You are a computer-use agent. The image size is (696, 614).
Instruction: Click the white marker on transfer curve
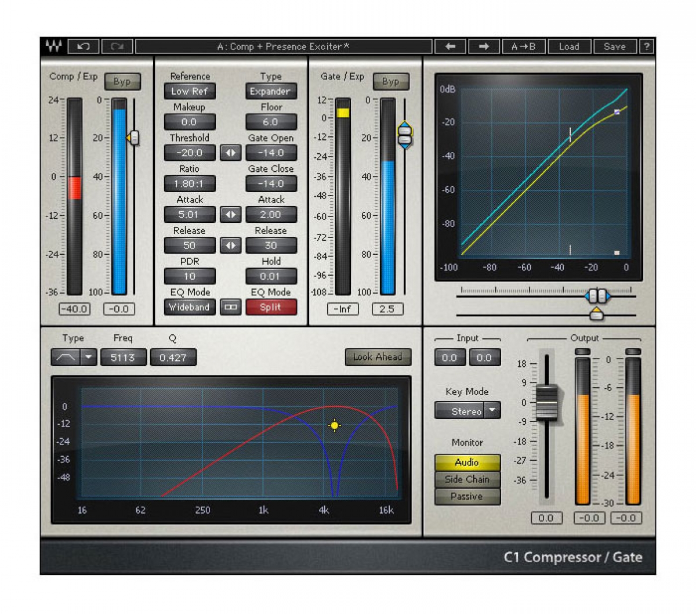click(x=617, y=112)
